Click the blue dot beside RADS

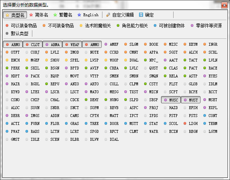point(27,131)
